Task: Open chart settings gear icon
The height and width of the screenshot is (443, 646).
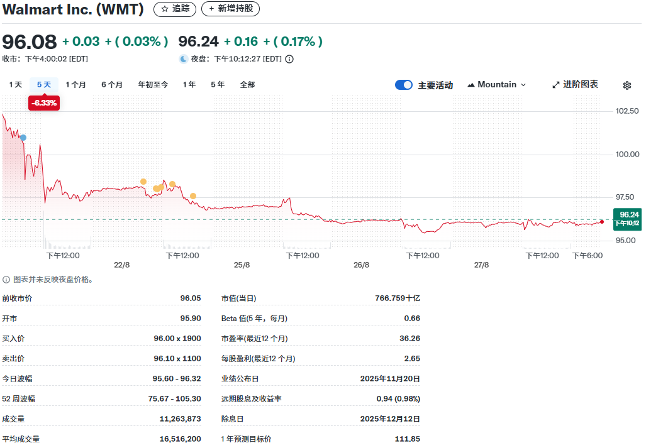Action: click(627, 85)
